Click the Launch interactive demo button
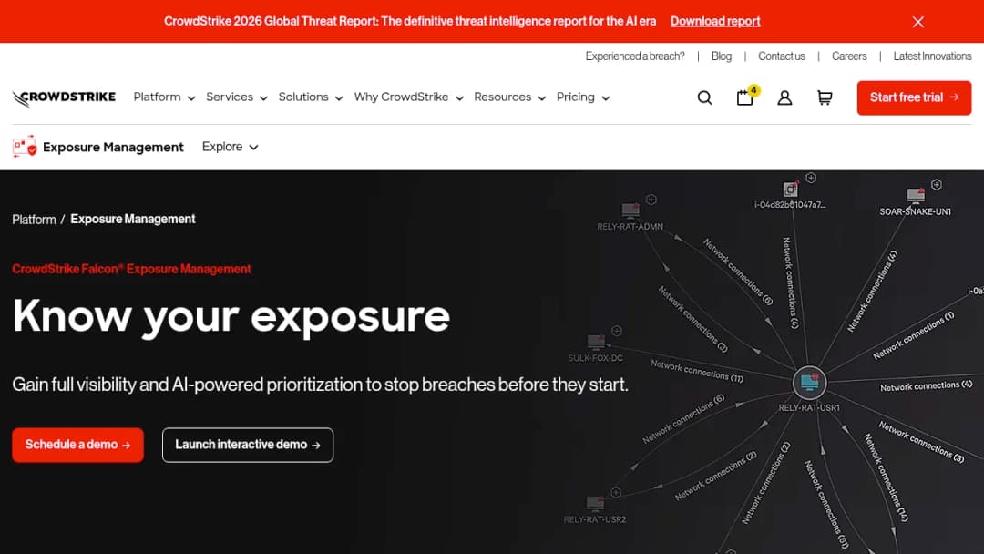The width and height of the screenshot is (984, 554). point(247,445)
